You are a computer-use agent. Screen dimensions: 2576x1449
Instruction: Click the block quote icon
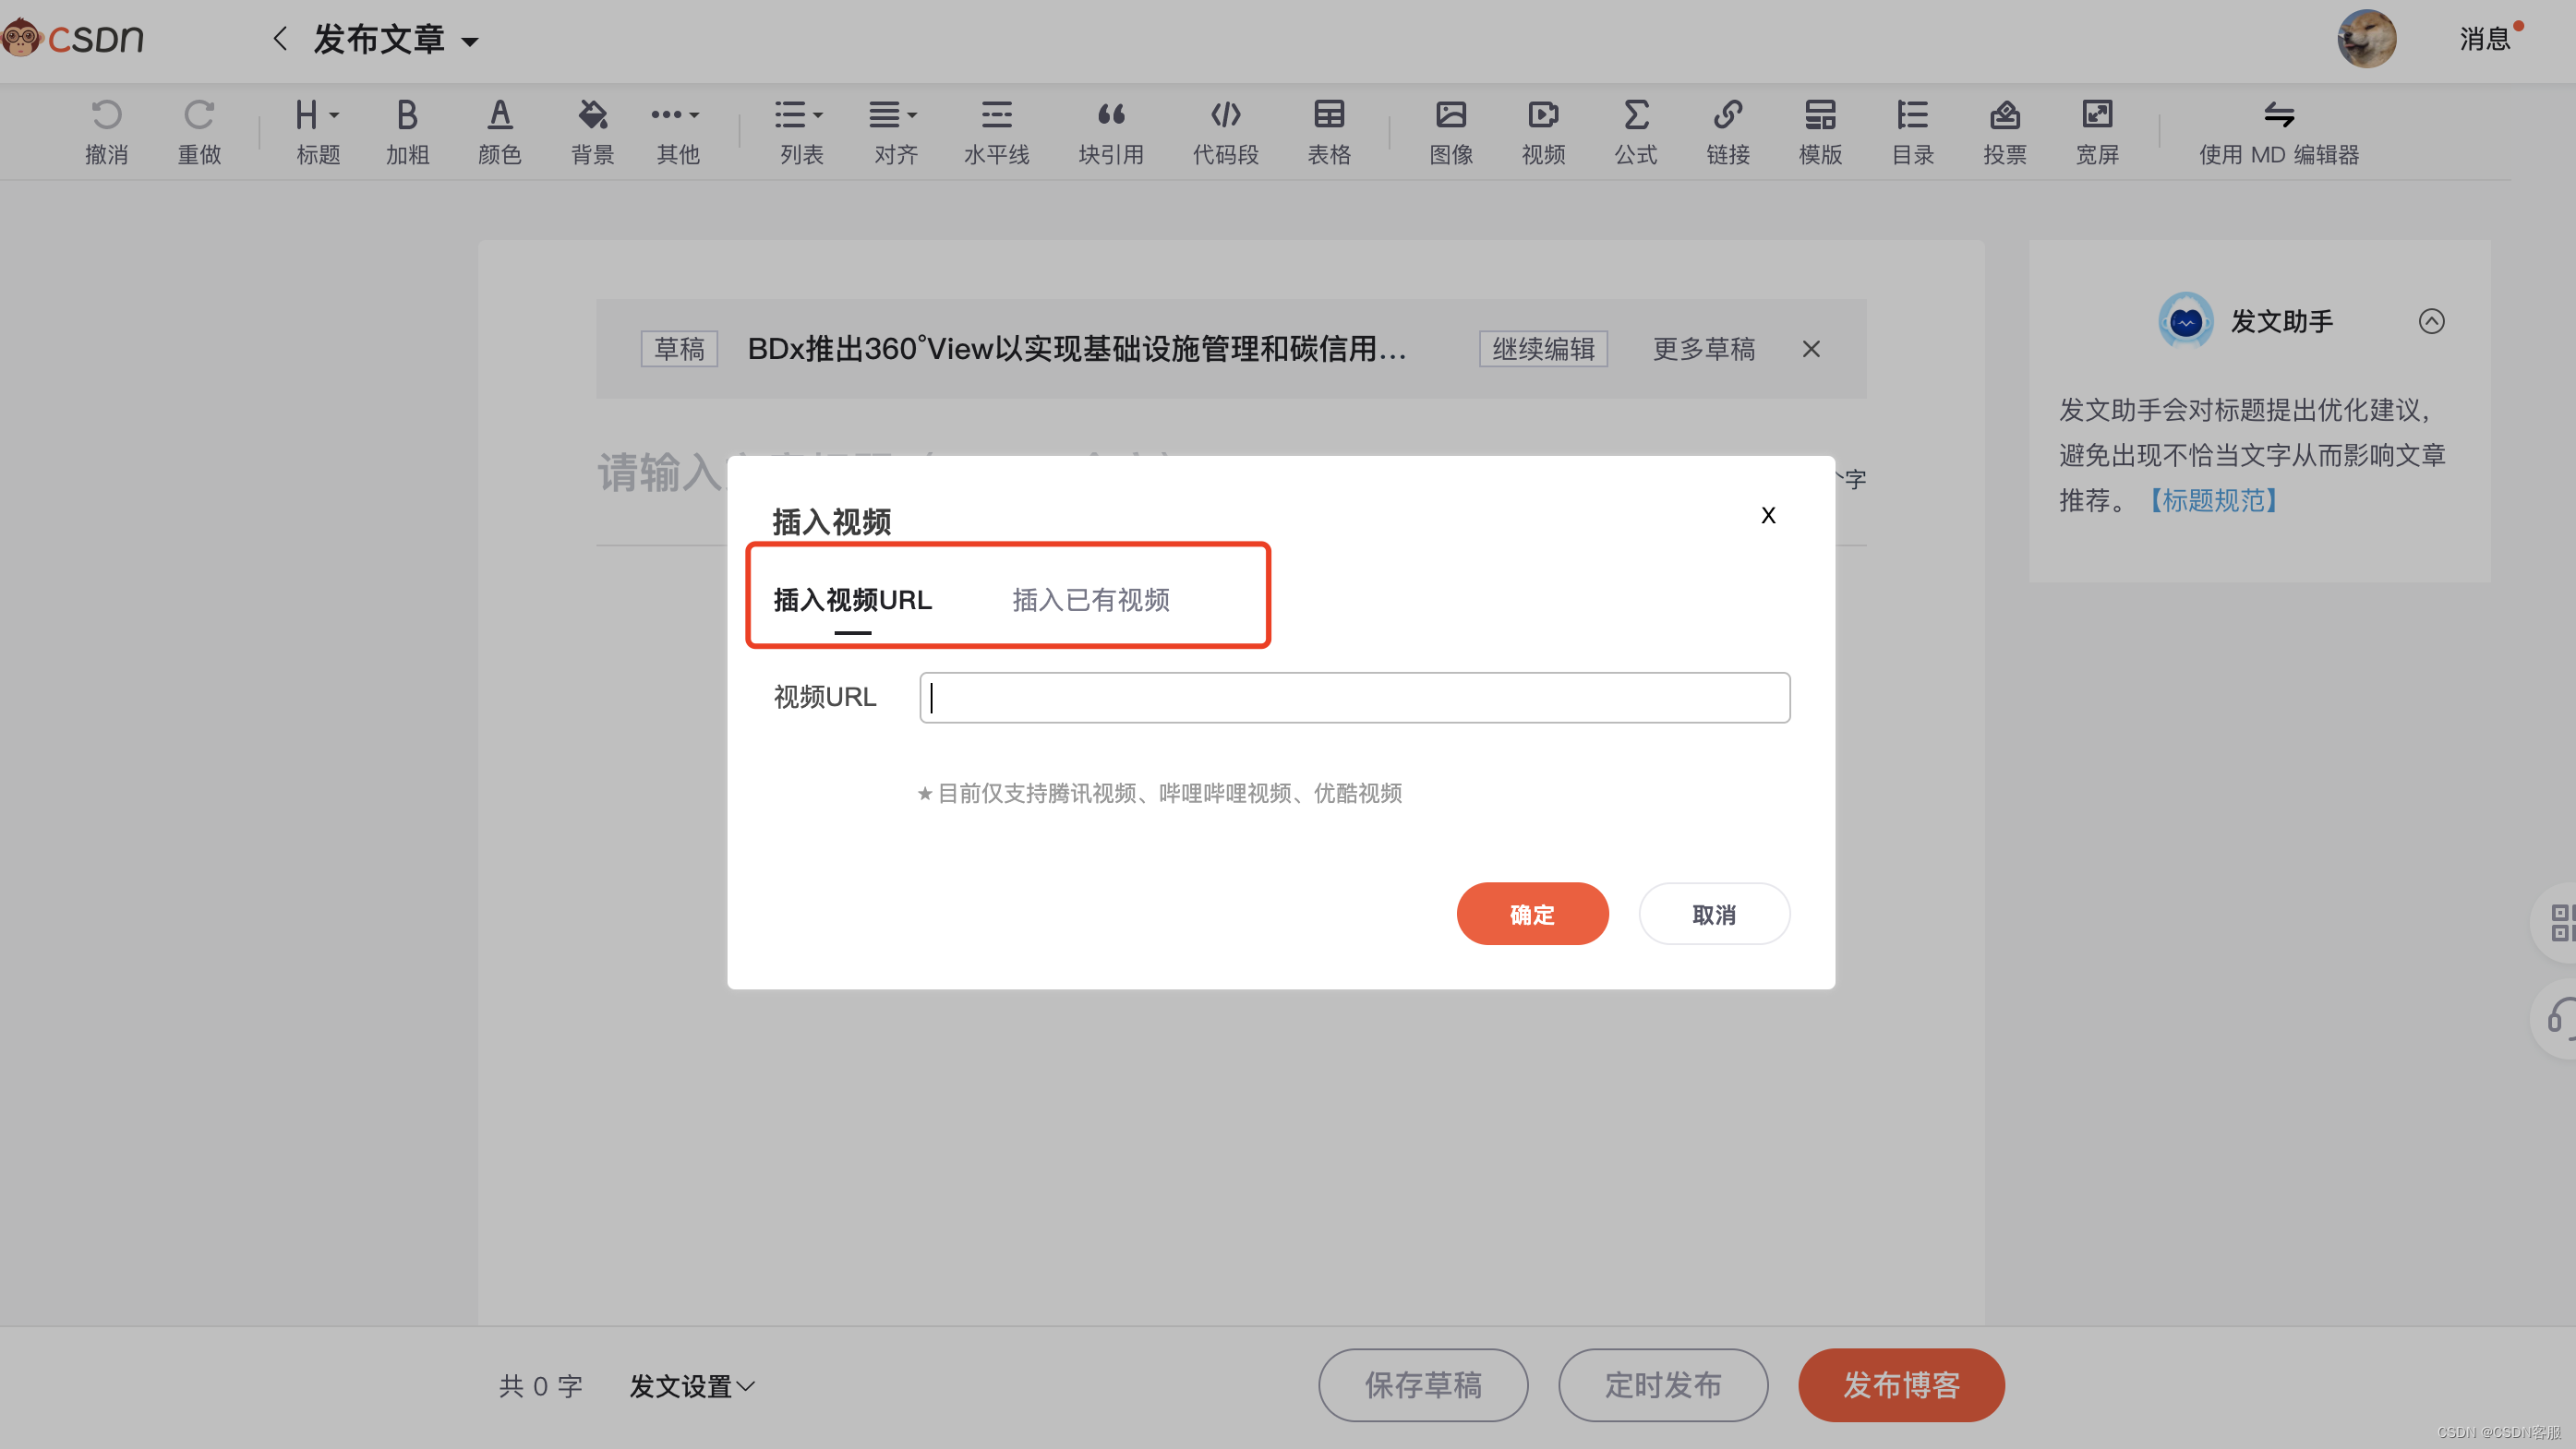pyautogui.click(x=1110, y=117)
